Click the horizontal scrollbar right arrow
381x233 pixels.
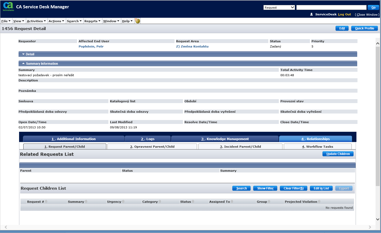370,227
